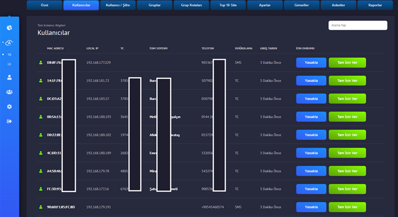Open the Kullanıcı / Şifre tab
Viewport: 398px width, 217px height.
click(x=118, y=5)
